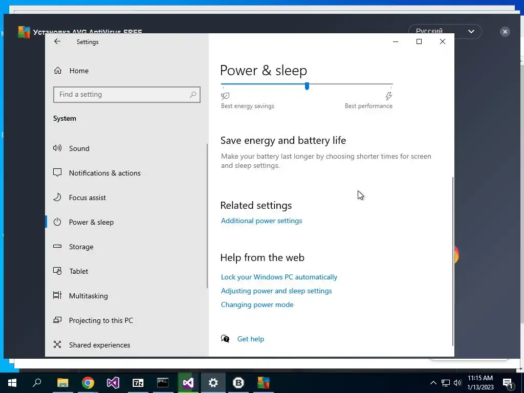Click the Settings content vertical scrollbar

[453, 261]
